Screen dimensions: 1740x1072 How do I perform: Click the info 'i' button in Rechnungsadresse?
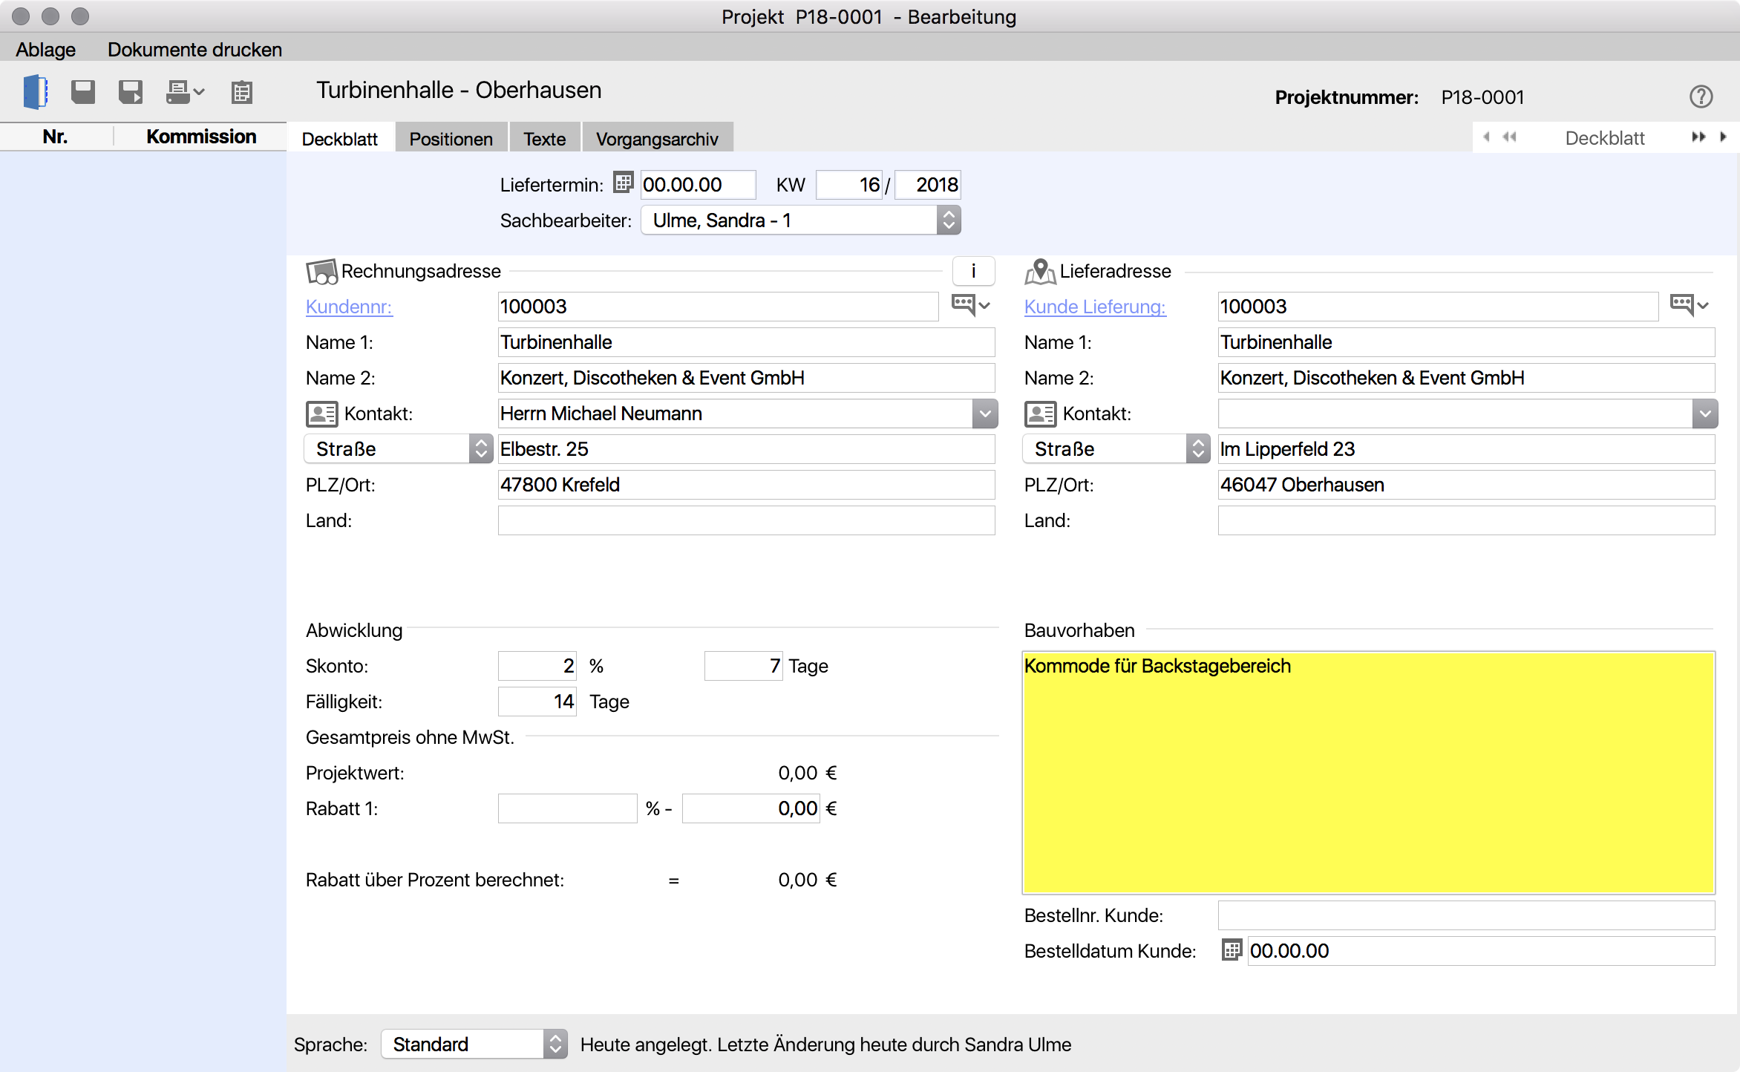[x=973, y=271]
